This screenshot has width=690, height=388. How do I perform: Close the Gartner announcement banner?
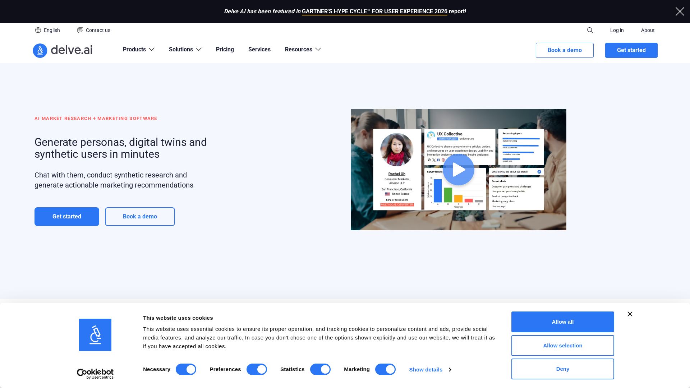click(680, 11)
